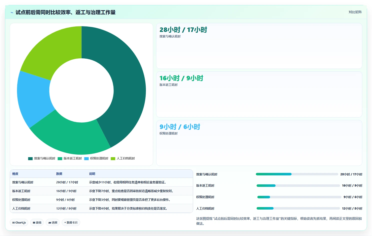This screenshot has width=372, height=236.
Task: Click the 权限处理耗时 progress bar
Action: [299, 197]
